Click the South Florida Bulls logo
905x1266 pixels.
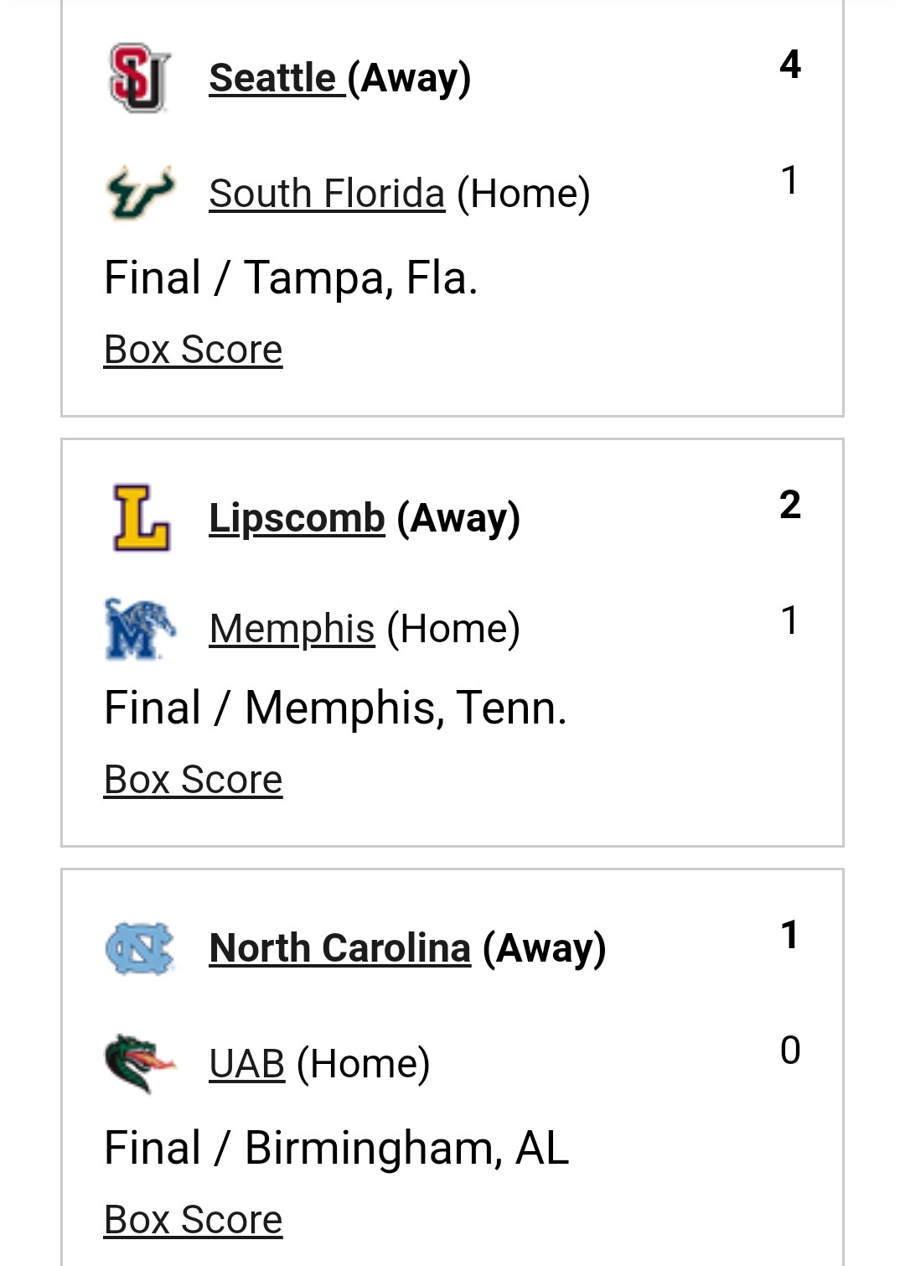(x=140, y=193)
